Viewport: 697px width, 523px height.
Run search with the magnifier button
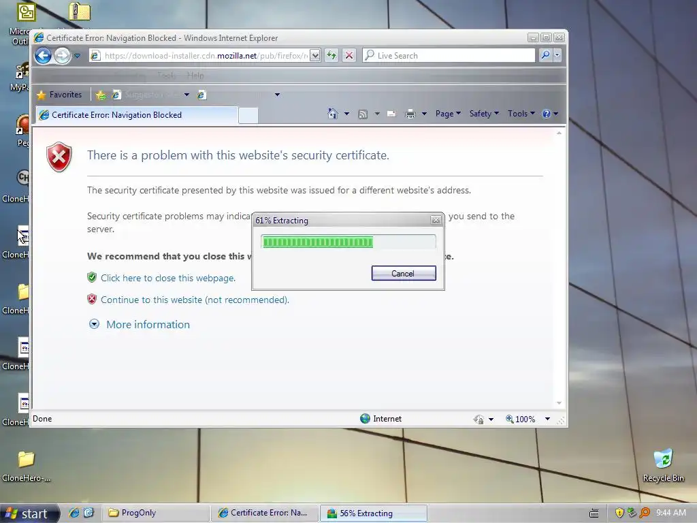click(545, 56)
